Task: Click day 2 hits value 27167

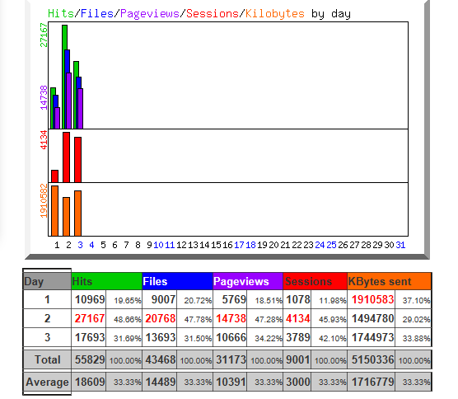Action: tap(90, 318)
